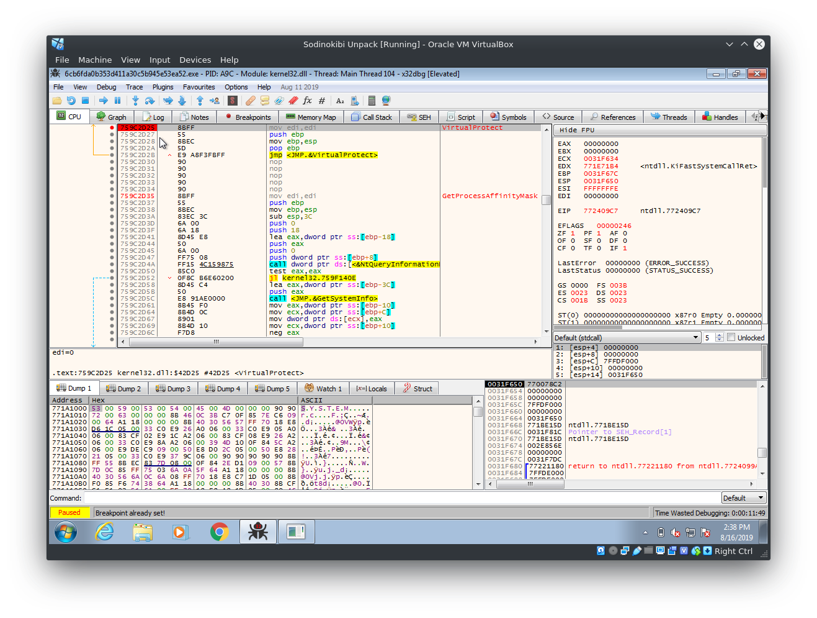The height and width of the screenshot is (618, 817).
Task: Click the disassembly horizontal scrollbar
Action: tap(329, 341)
